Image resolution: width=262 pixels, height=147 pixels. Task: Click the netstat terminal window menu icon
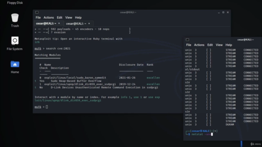tap(187, 40)
